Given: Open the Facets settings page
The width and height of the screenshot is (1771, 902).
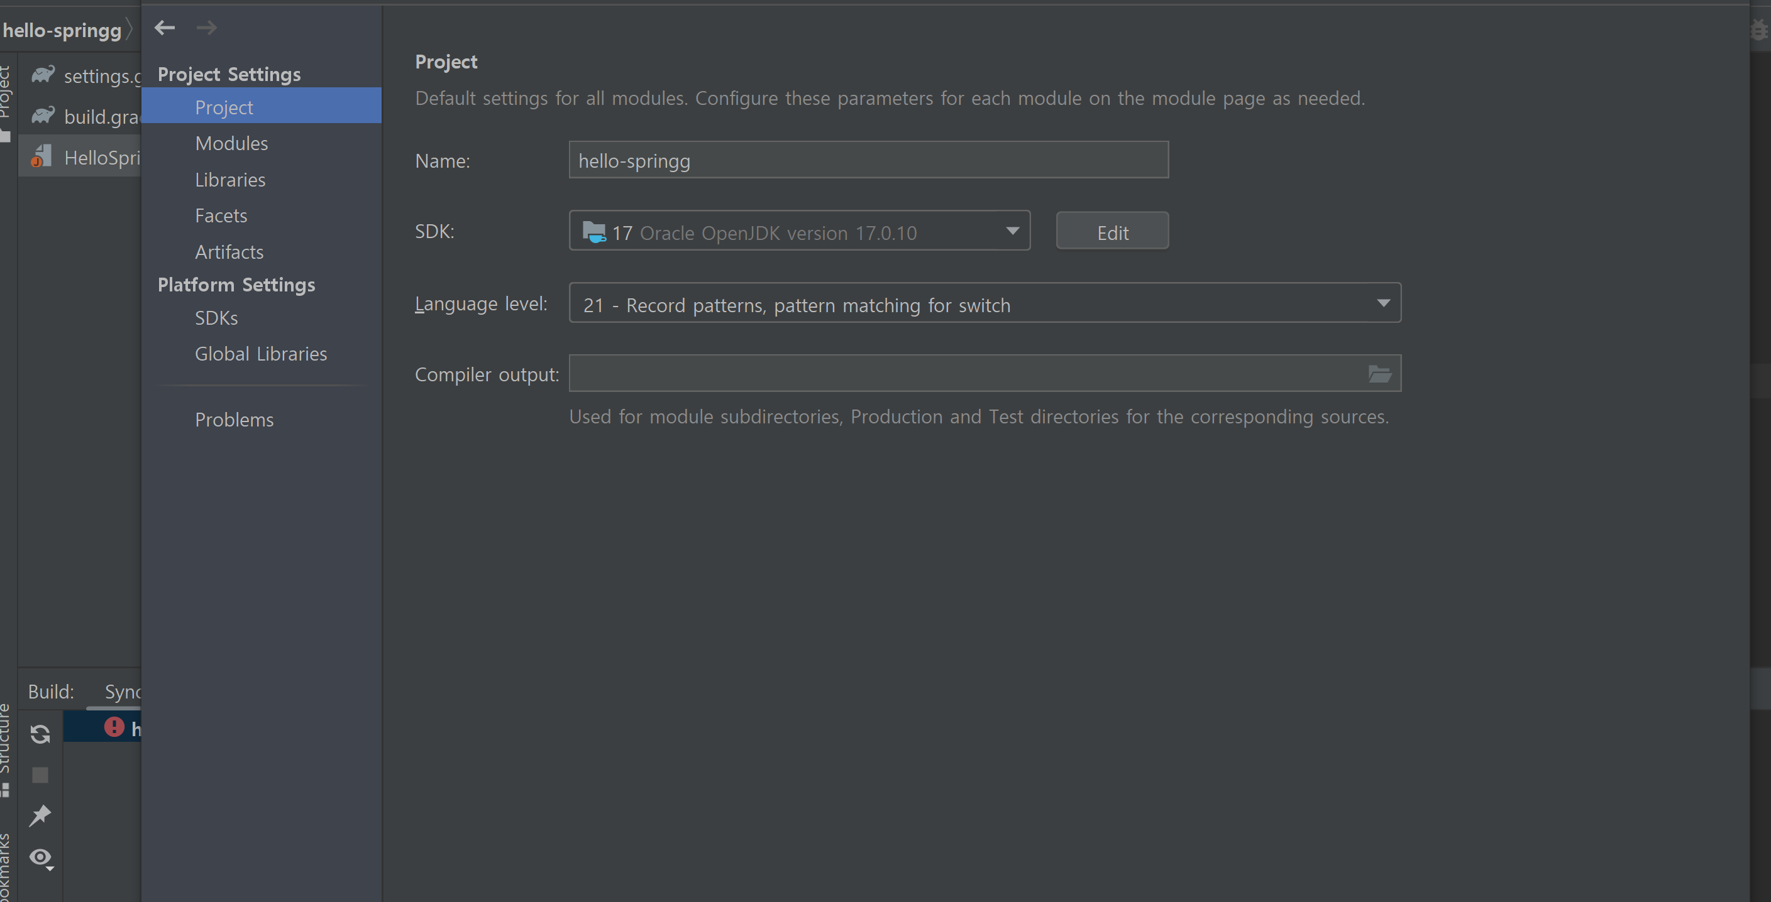Looking at the screenshot, I should pos(221,215).
